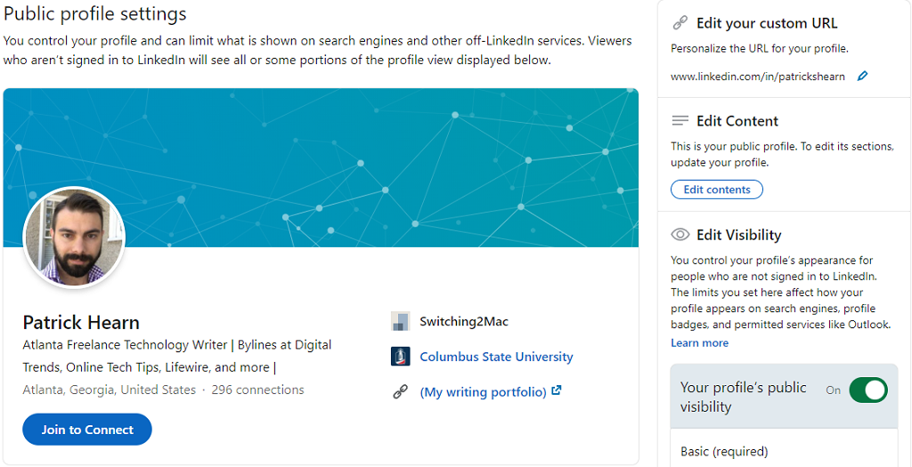Open the Learn more link
The height and width of the screenshot is (467, 912).
[x=699, y=343]
